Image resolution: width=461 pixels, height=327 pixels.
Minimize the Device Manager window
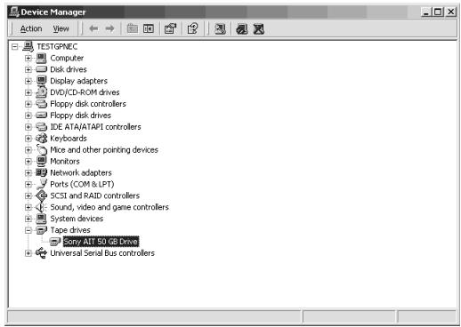426,12
